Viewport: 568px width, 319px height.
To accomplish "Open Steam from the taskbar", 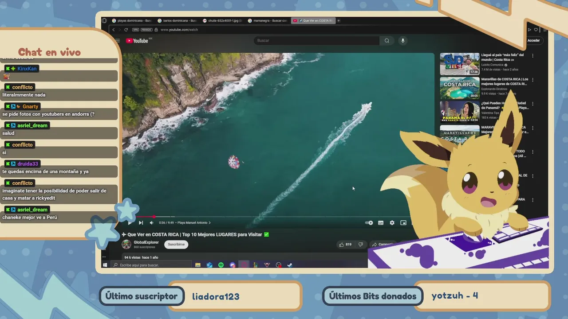I will [290, 265].
